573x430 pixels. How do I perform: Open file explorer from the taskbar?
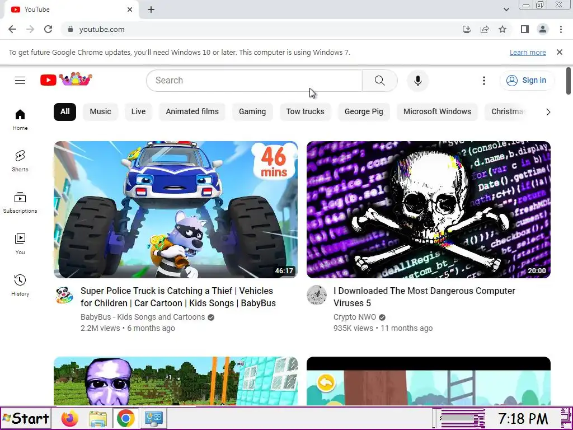pos(98,418)
